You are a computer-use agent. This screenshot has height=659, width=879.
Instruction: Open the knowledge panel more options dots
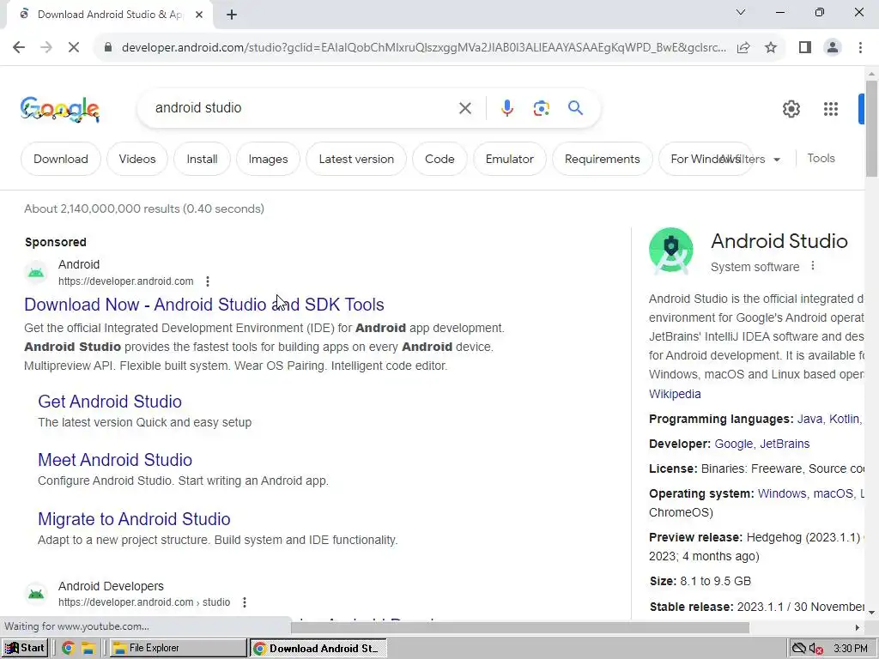[813, 266]
